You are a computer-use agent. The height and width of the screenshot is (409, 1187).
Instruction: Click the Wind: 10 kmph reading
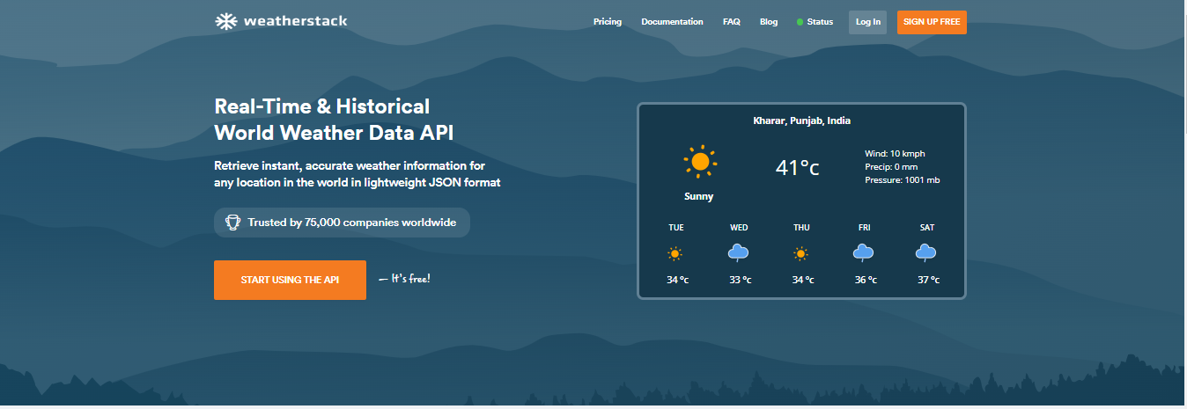click(896, 154)
